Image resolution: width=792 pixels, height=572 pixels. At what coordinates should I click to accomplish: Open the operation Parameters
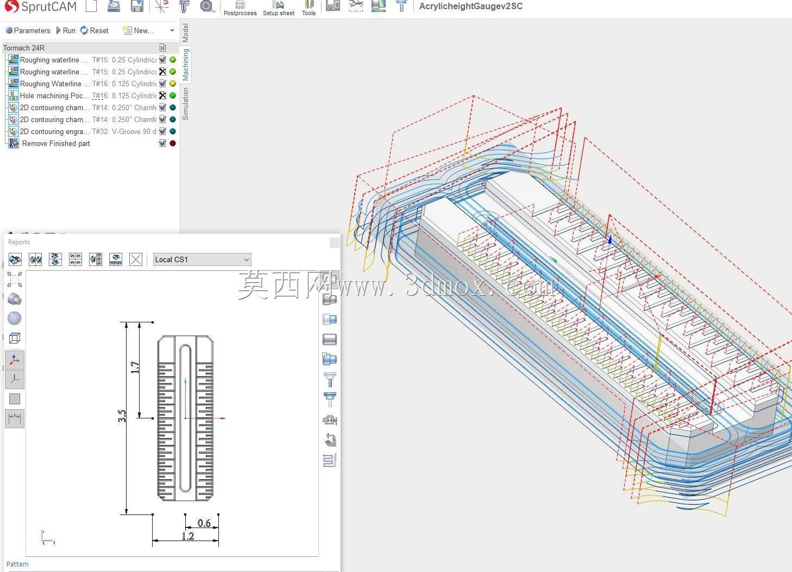(28, 30)
